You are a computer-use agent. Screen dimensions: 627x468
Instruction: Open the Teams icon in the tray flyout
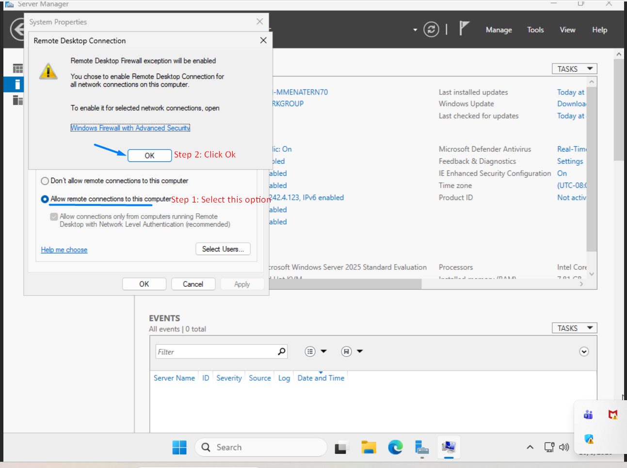pyautogui.click(x=588, y=415)
